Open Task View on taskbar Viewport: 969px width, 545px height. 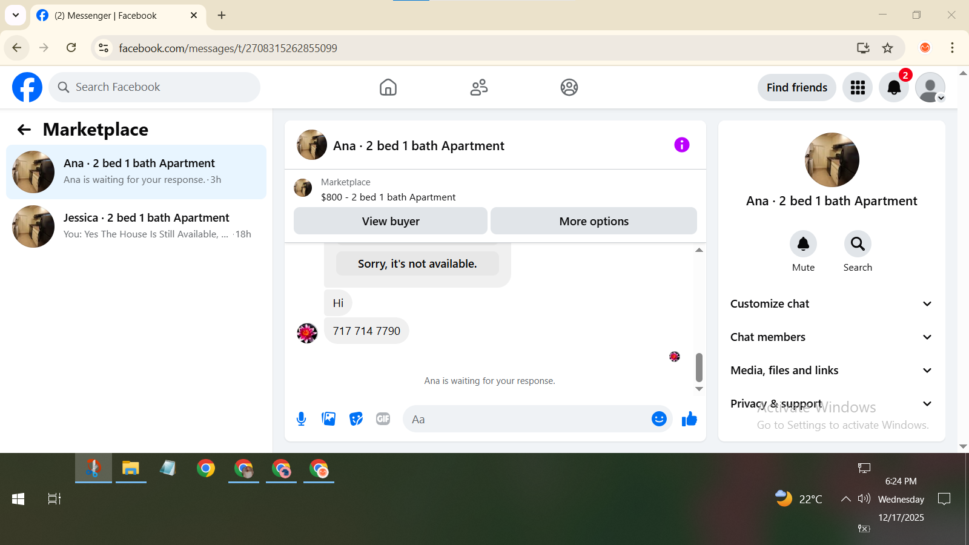click(x=55, y=499)
